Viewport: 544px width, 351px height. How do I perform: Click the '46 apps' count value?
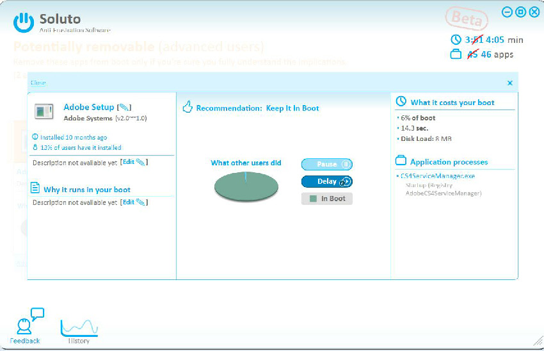pos(497,54)
